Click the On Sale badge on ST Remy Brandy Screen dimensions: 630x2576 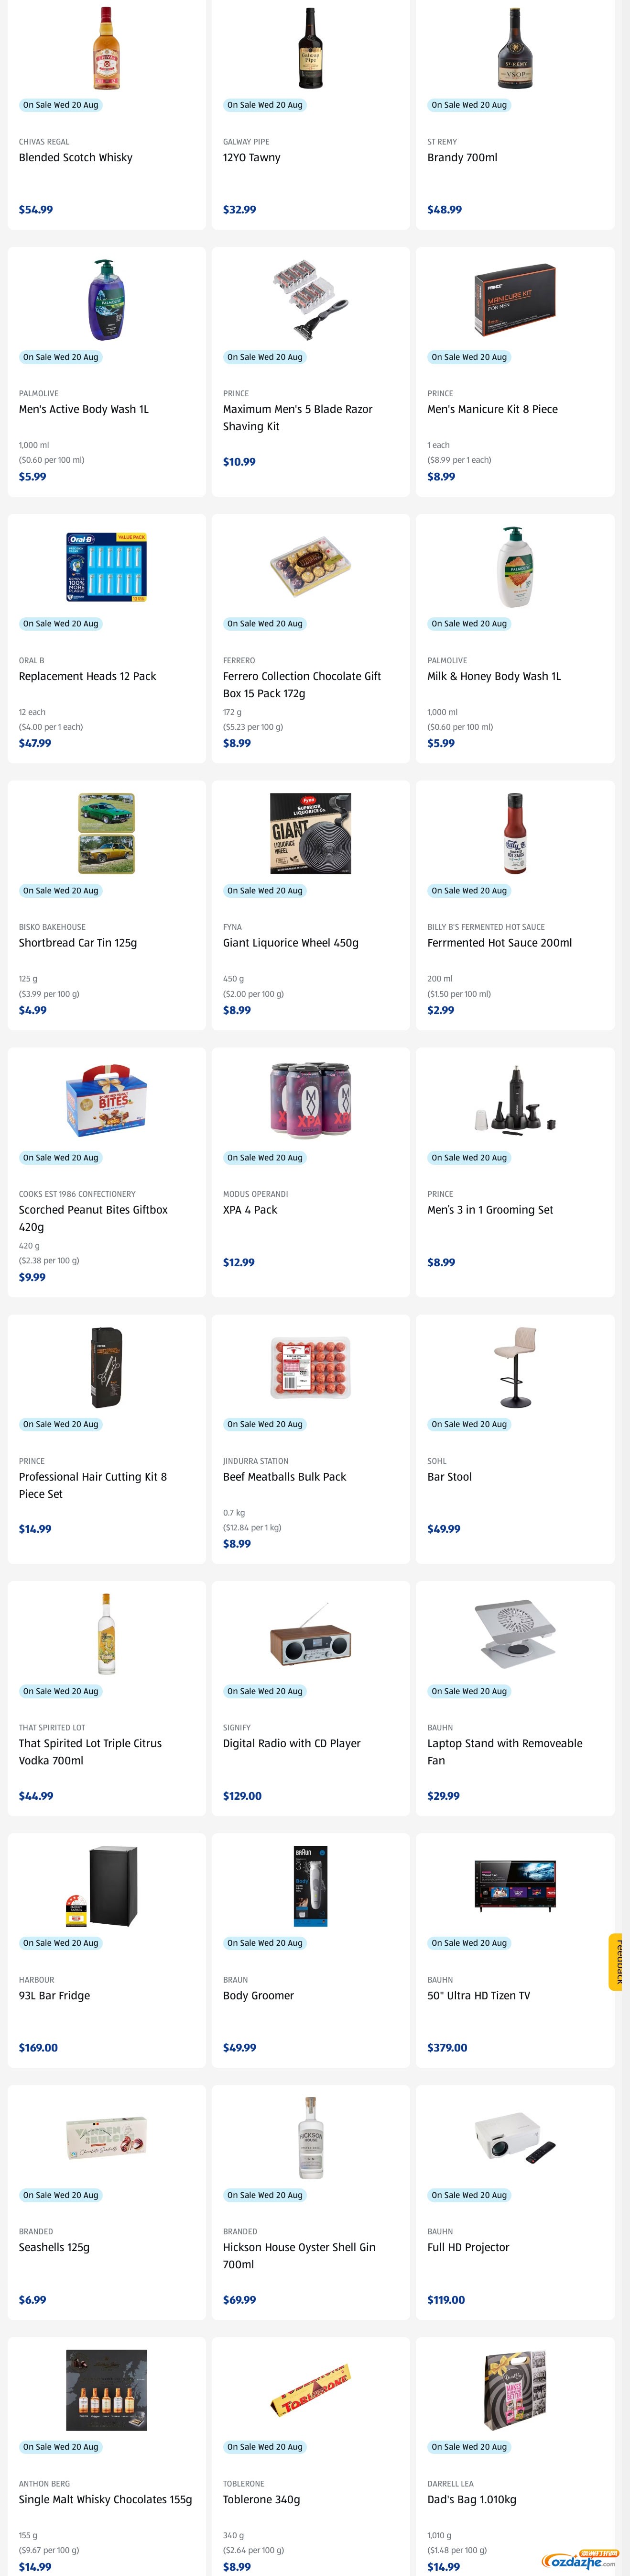pos(469,105)
